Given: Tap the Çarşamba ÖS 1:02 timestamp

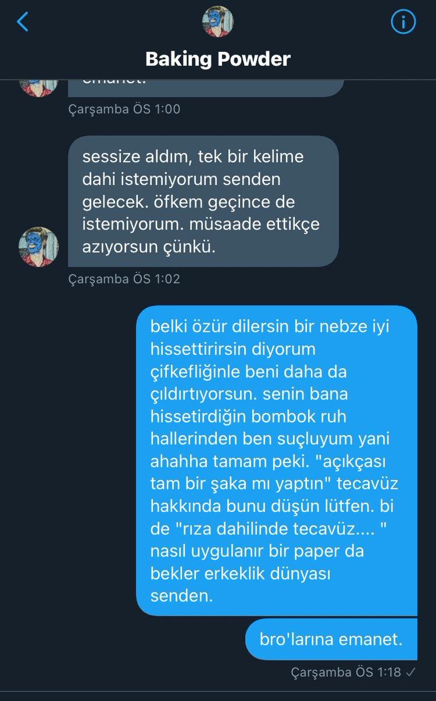Looking at the screenshot, I should coord(124,279).
